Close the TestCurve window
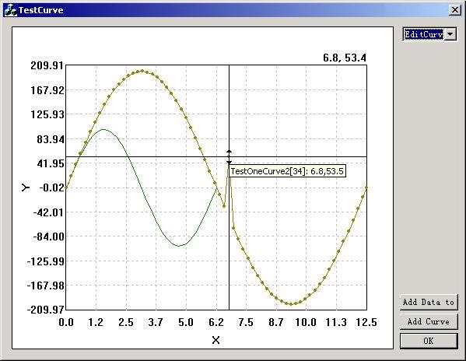The height and width of the screenshot is (361, 466). [x=455, y=10]
